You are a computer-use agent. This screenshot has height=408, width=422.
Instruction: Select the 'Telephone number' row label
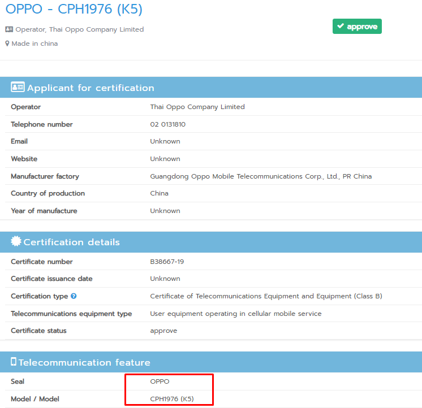pyautogui.click(x=42, y=124)
